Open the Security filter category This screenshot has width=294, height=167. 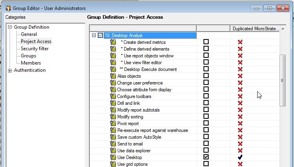click(x=34, y=49)
